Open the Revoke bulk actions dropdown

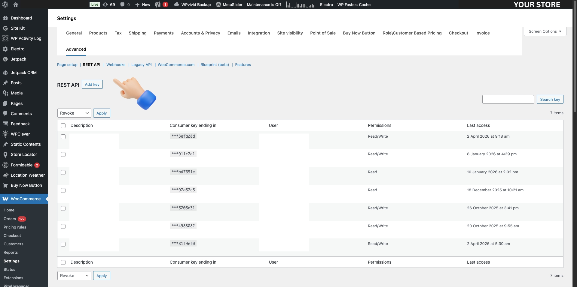click(x=74, y=113)
